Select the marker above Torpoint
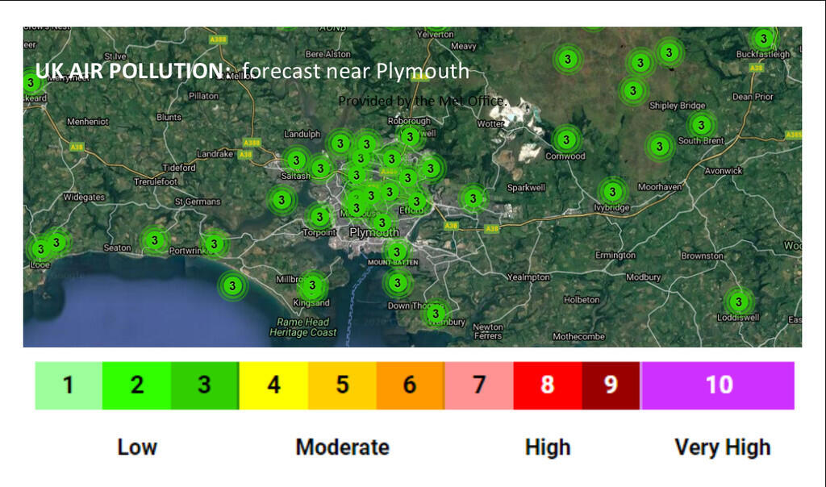 (320, 216)
